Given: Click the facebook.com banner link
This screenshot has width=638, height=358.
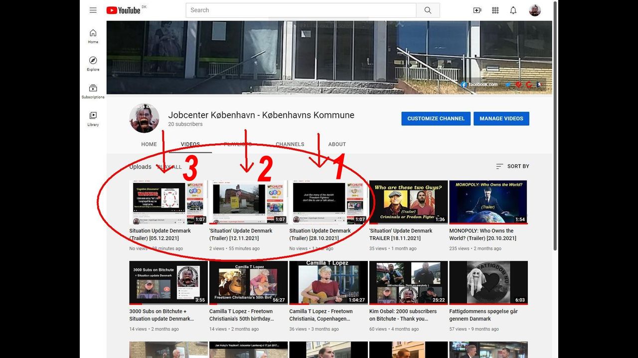Looking at the screenshot, I should point(479,85).
